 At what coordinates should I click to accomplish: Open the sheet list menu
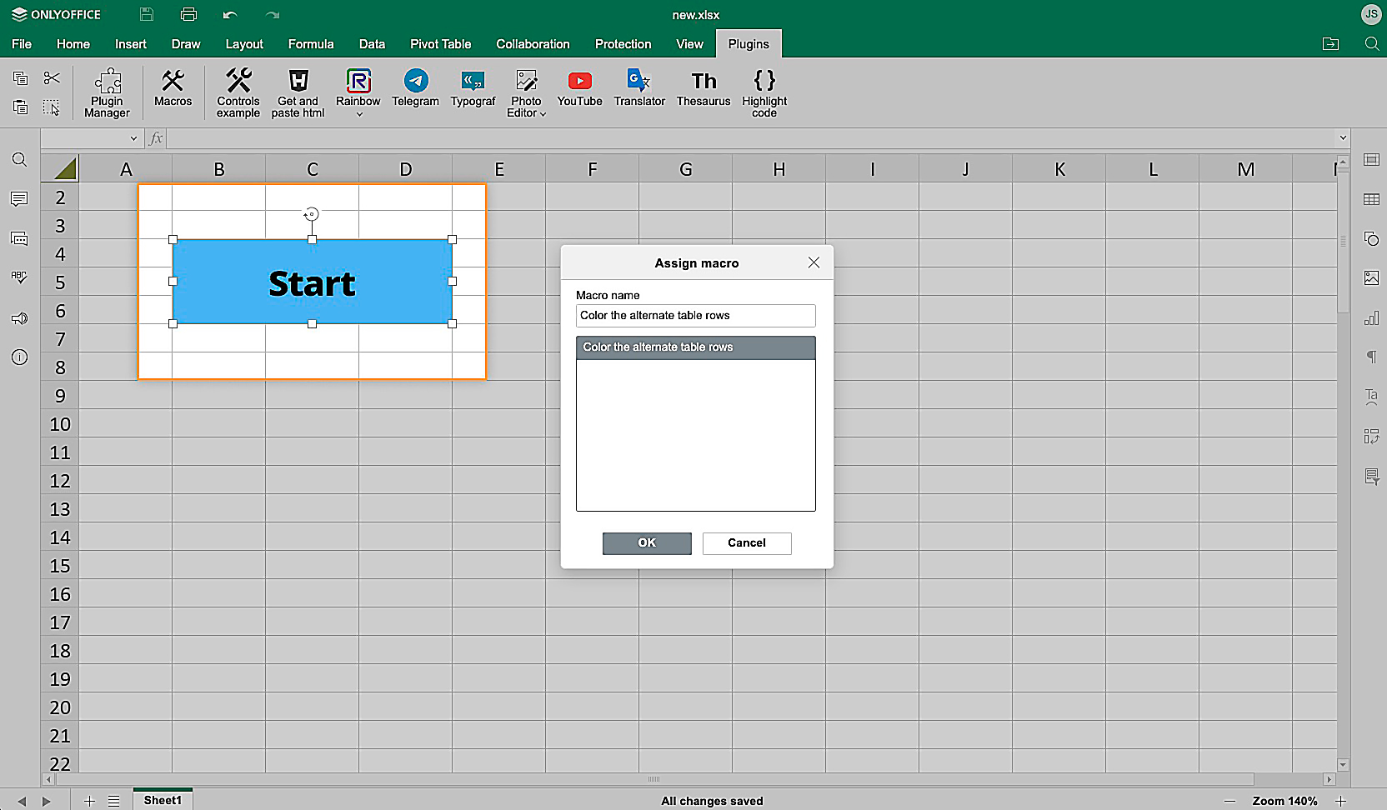point(114,801)
